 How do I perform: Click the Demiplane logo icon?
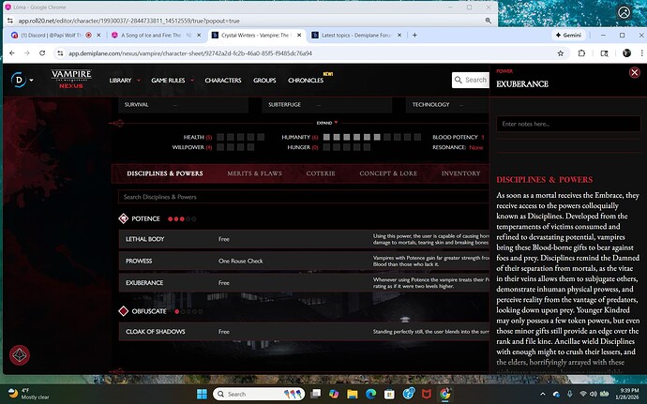tap(18, 80)
